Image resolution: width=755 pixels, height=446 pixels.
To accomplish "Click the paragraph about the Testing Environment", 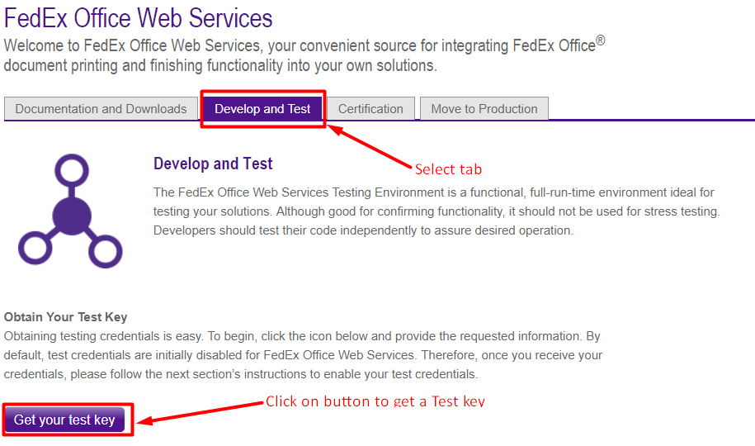I will (436, 211).
